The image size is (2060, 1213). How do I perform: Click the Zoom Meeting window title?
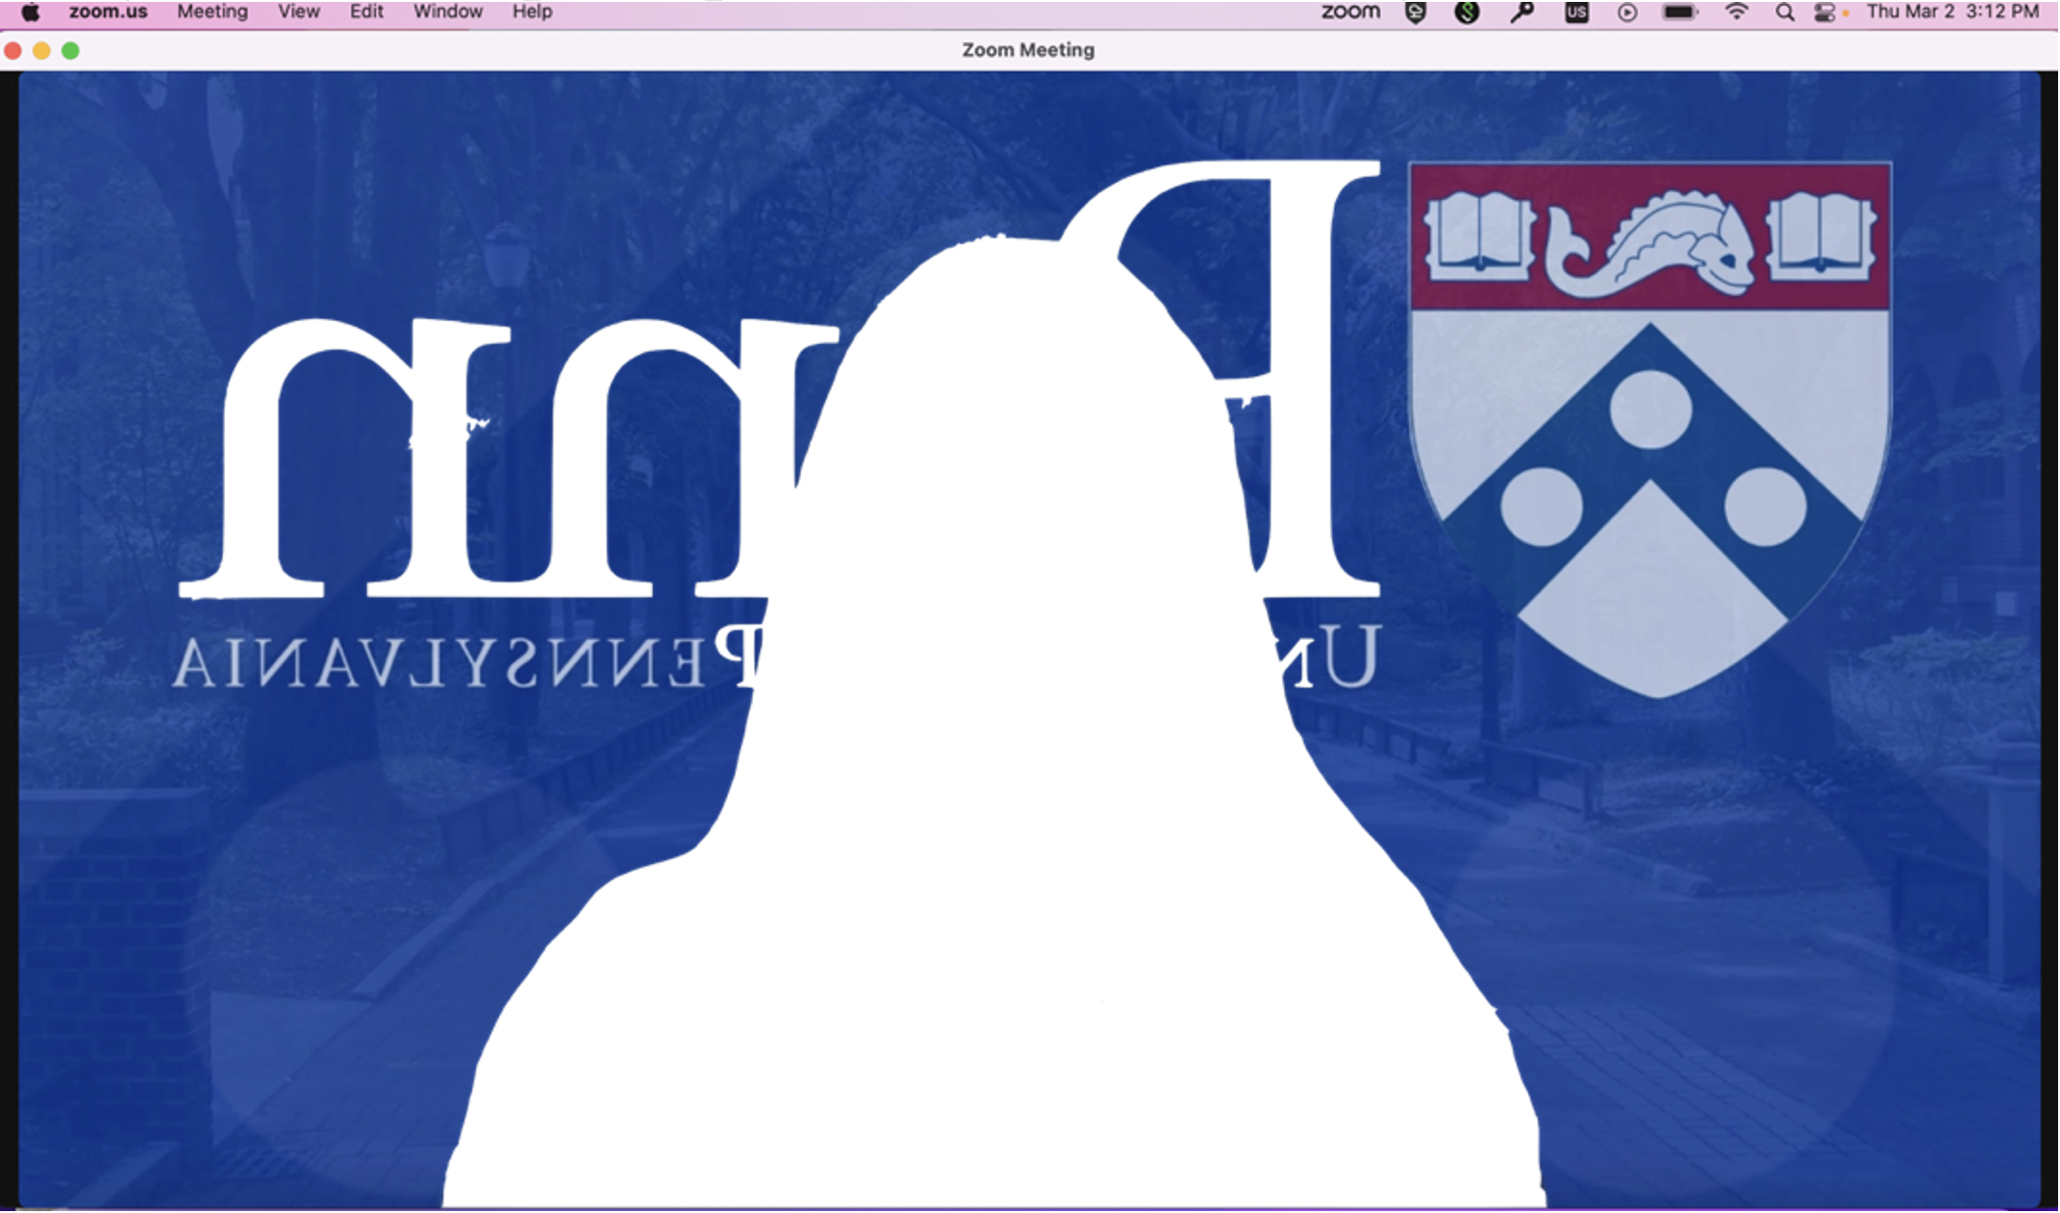click(1028, 50)
